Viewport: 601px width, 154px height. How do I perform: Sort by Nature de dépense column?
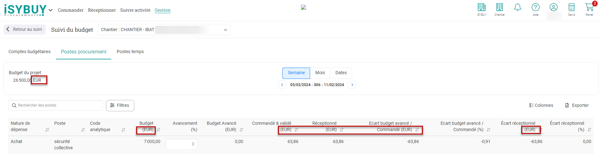pos(47,130)
